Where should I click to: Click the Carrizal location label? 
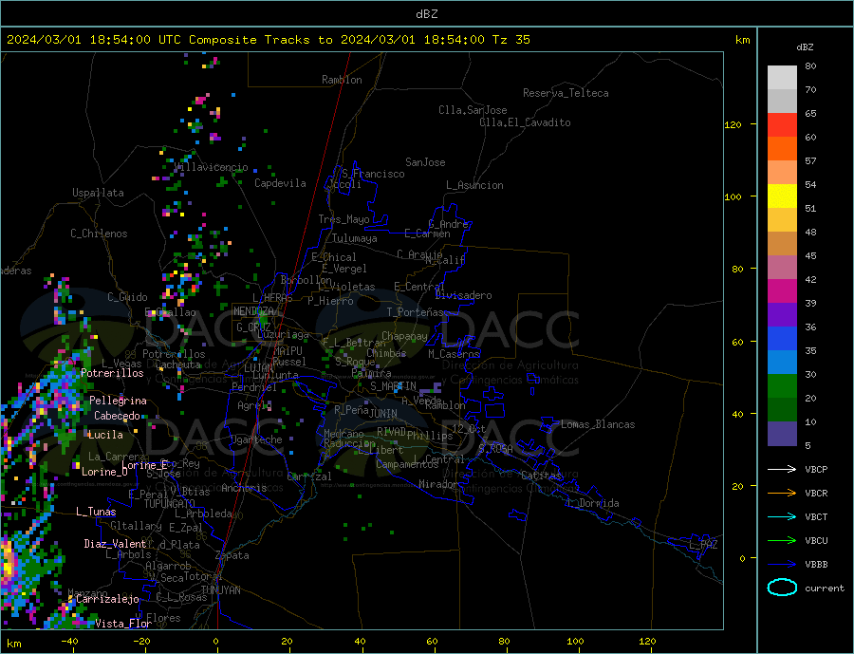pyautogui.click(x=309, y=476)
